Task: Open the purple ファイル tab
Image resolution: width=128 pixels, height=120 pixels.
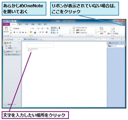Action: point(6,24)
